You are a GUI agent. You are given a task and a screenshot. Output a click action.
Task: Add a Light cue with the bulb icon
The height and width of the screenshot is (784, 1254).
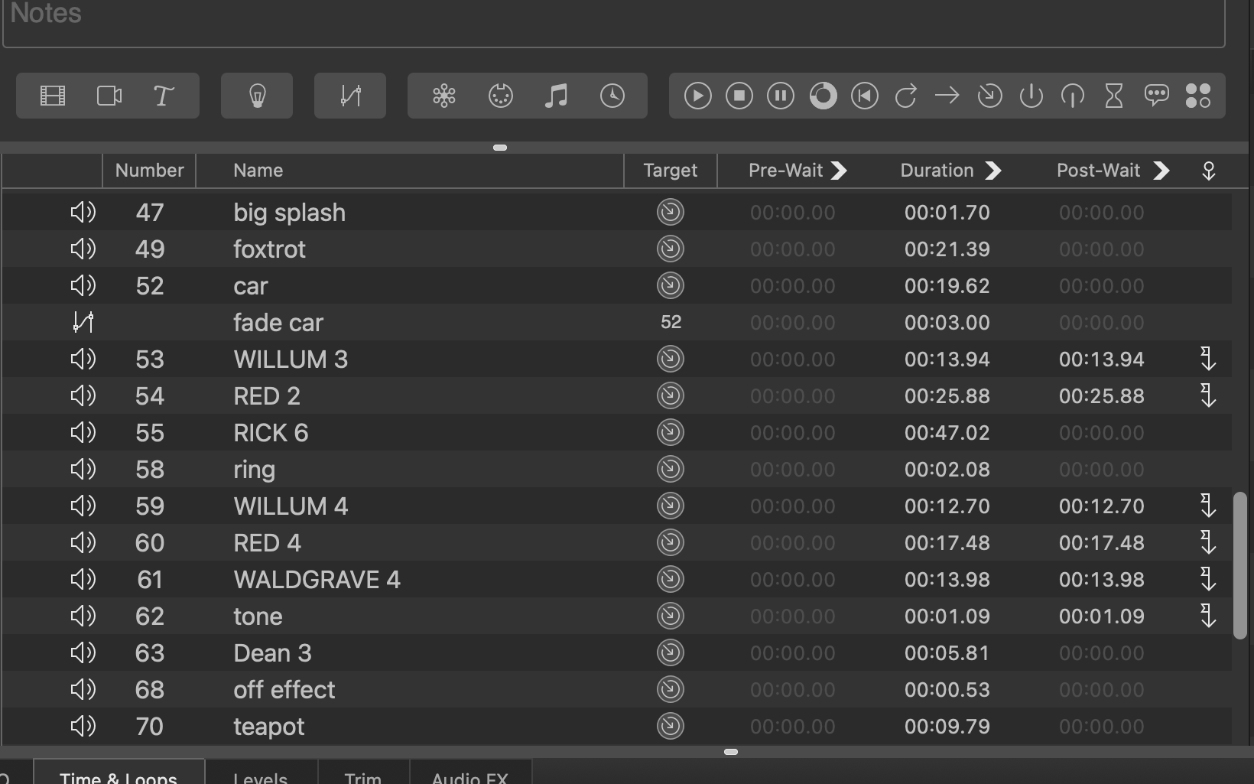[257, 96]
